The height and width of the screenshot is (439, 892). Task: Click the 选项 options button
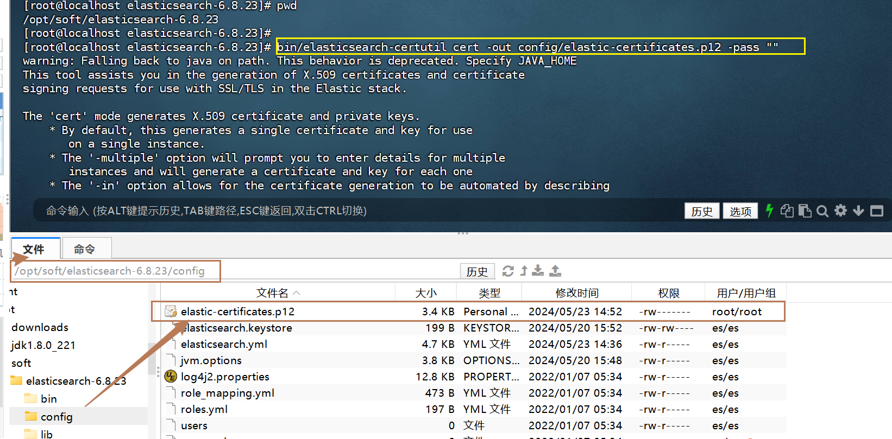[740, 211]
